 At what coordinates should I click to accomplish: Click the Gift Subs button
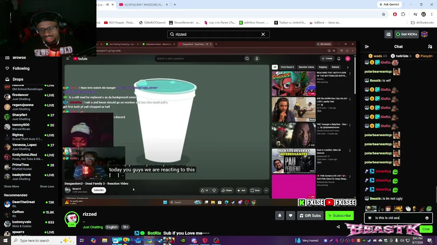point(310,215)
